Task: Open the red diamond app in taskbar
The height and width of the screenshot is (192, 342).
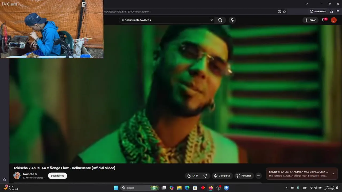Action: (203, 188)
